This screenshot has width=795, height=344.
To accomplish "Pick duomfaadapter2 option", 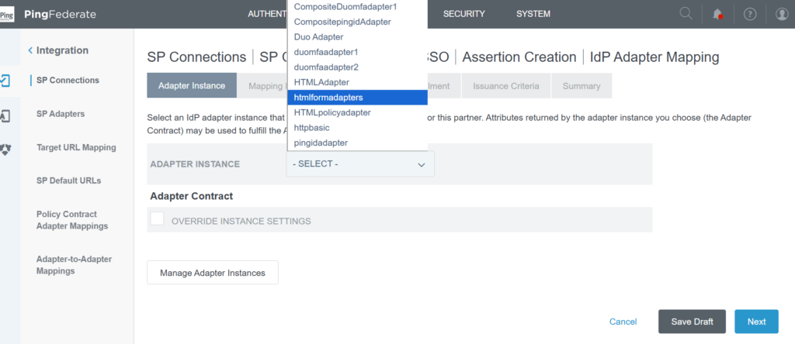I will pyautogui.click(x=357, y=67).
